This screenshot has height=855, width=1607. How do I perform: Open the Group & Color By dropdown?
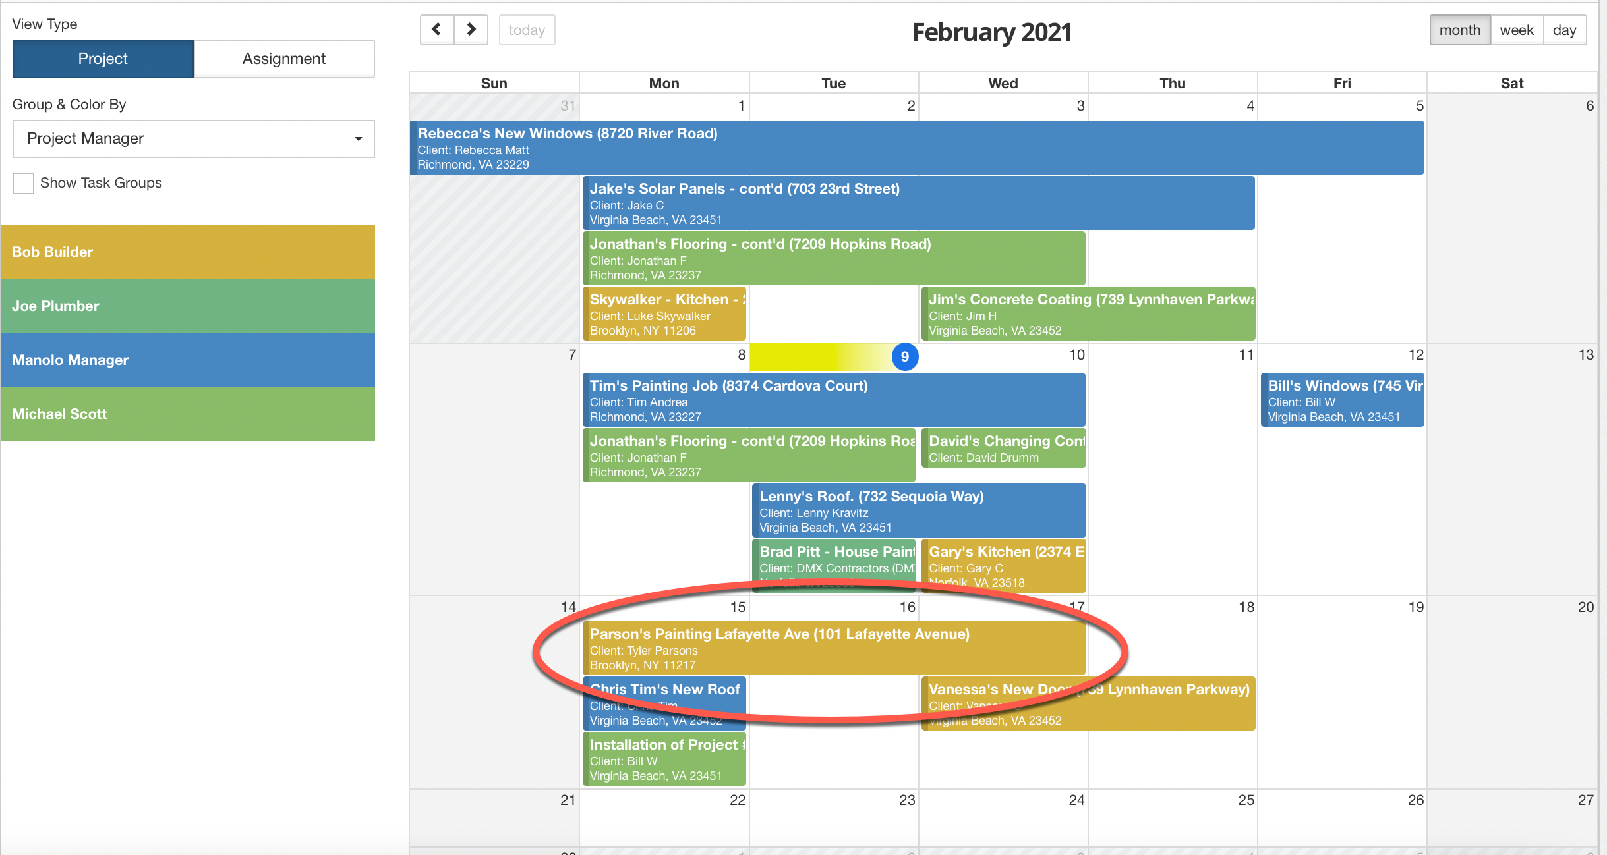193,138
